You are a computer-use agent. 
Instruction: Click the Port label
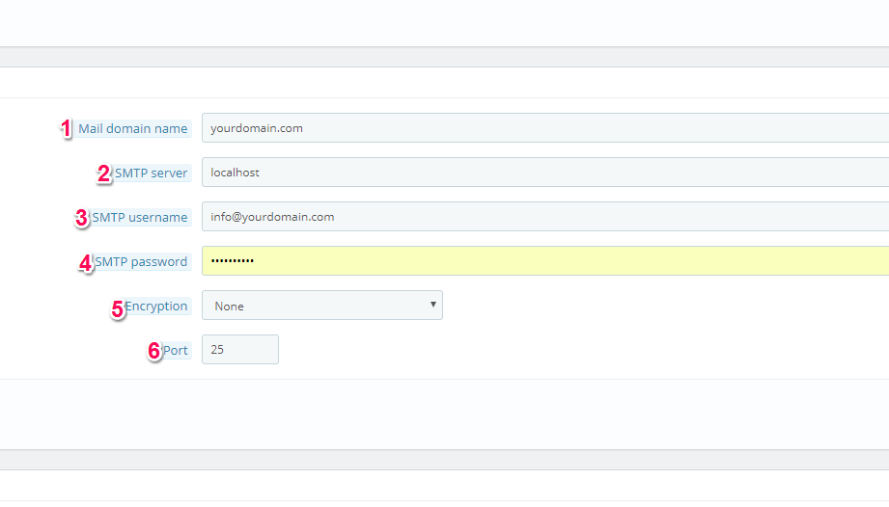point(175,351)
